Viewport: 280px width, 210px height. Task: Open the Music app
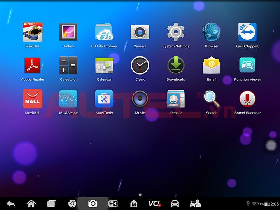pos(140,99)
